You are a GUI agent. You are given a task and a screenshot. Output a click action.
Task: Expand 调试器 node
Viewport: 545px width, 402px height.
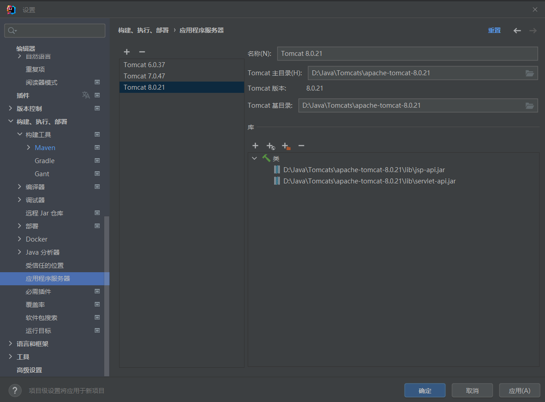click(19, 200)
